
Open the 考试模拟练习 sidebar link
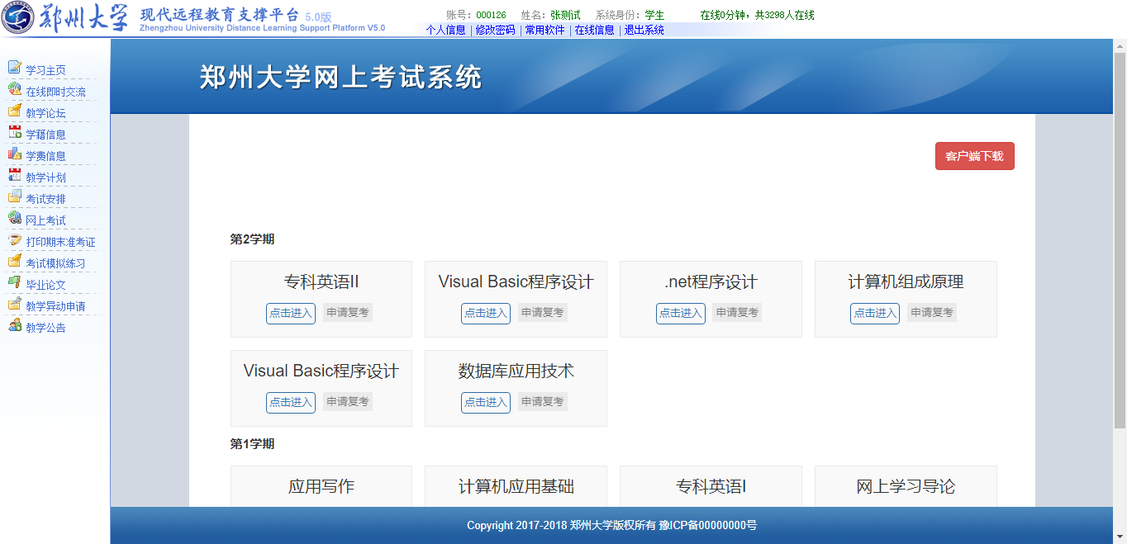(55, 263)
